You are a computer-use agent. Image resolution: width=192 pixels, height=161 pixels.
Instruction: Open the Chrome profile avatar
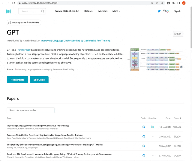point(184,3)
